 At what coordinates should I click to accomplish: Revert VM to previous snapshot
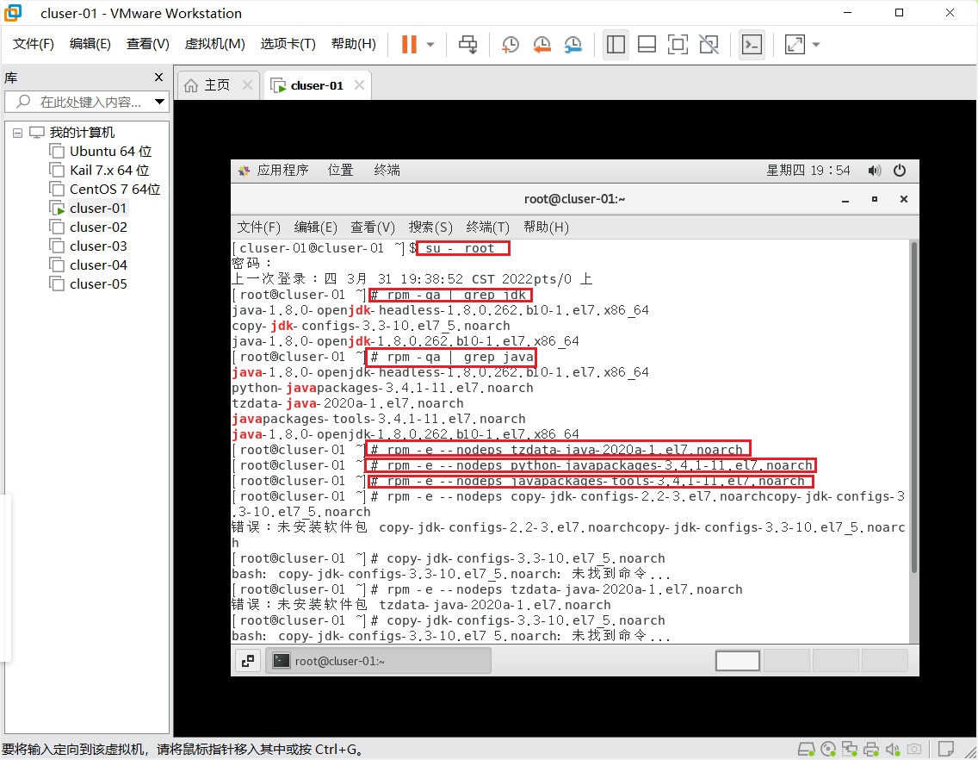(x=542, y=44)
